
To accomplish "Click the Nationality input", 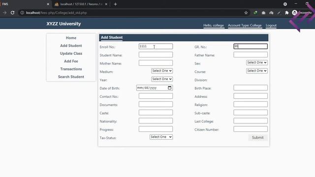I will (x=156, y=120).
